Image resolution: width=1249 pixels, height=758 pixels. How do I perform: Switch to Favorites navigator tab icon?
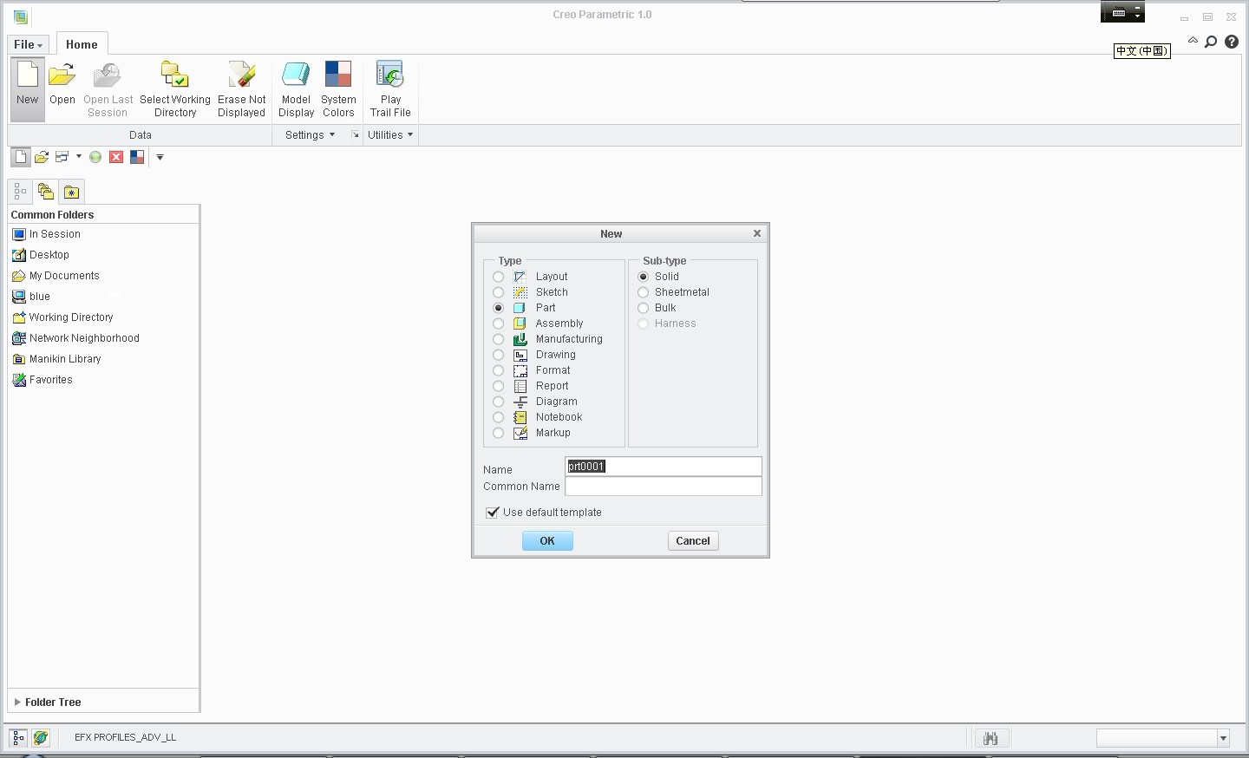click(x=72, y=192)
